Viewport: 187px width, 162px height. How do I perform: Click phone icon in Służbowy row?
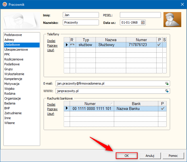tap(73, 45)
